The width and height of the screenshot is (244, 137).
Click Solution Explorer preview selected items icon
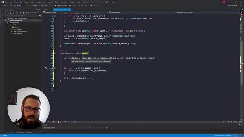click(x=37, y=13)
